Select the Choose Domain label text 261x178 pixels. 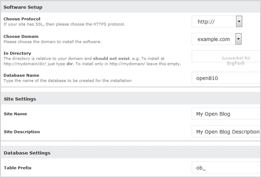pyautogui.click(x=21, y=36)
